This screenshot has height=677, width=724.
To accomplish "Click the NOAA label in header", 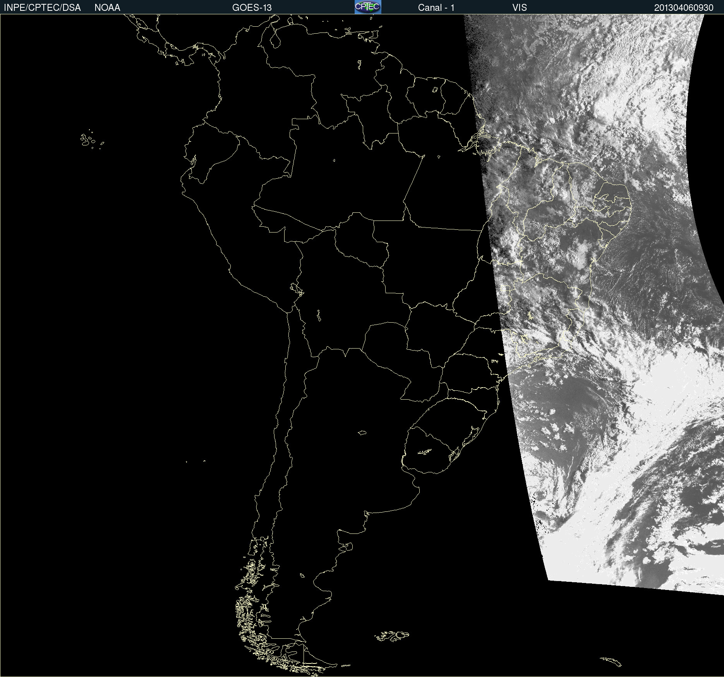I will (107, 7).
